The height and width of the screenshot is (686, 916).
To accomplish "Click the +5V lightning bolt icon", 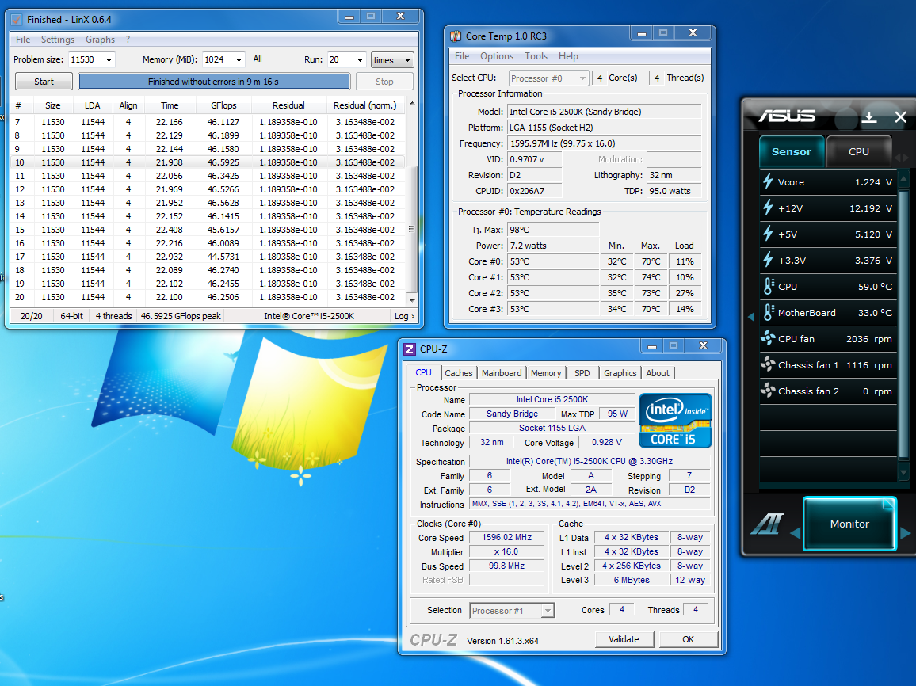I will (x=768, y=234).
